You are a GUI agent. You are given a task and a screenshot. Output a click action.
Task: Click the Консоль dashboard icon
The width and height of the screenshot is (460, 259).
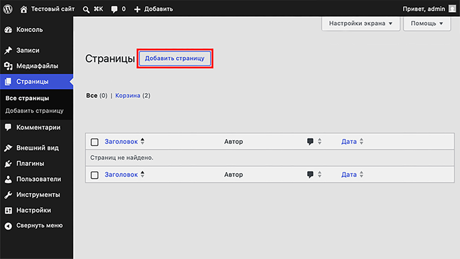[x=8, y=30]
